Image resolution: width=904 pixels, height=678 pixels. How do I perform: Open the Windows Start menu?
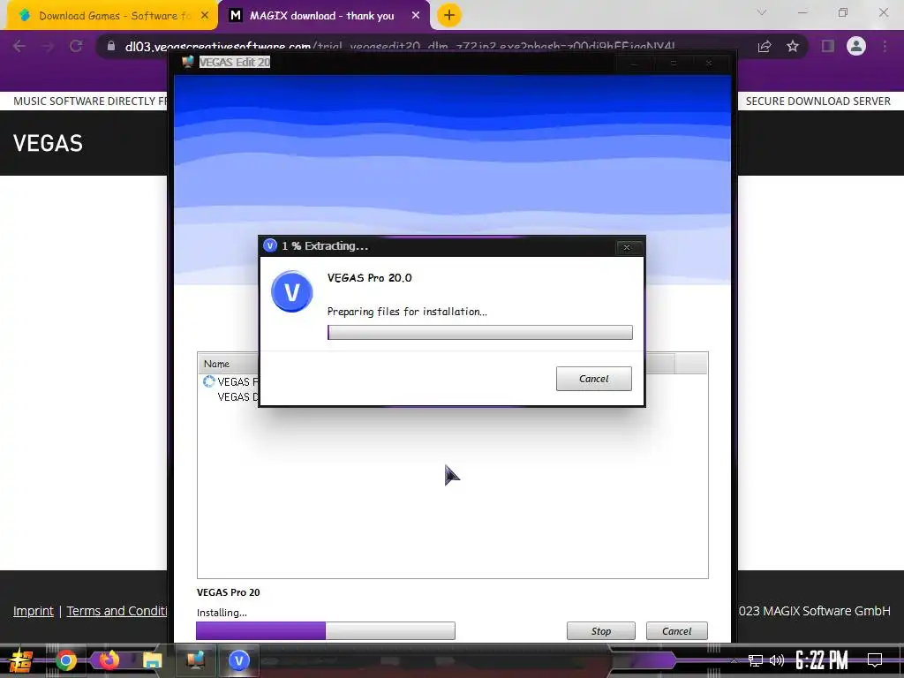pyautogui.click(x=21, y=660)
